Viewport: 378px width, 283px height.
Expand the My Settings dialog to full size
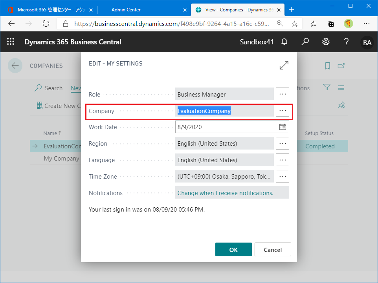tap(284, 65)
